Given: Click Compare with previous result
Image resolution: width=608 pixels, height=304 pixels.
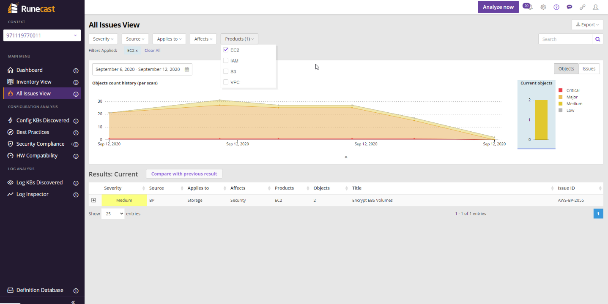Looking at the screenshot, I should (184, 174).
